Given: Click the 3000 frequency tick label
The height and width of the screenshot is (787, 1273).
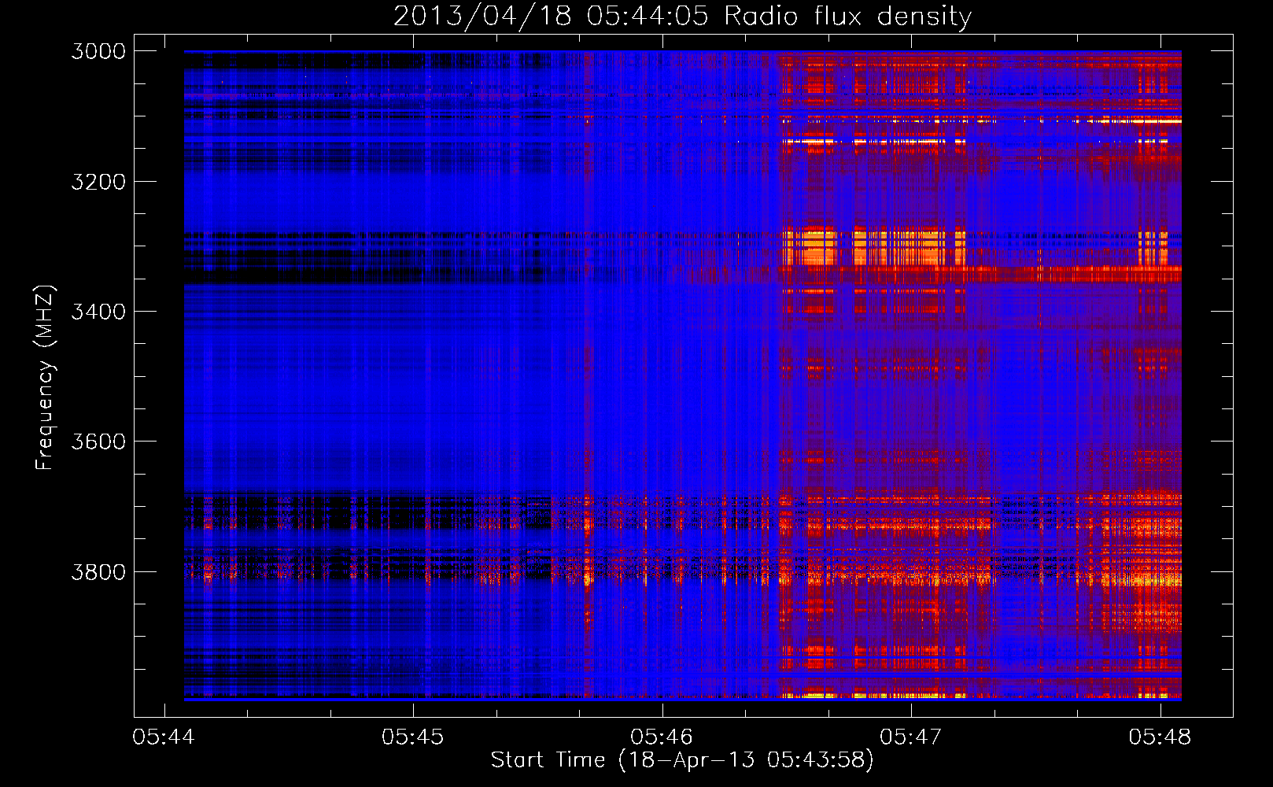Looking at the screenshot, I should [98, 51].
